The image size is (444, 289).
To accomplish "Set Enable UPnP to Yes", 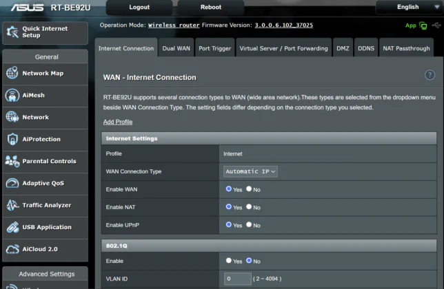I will point(228,224).
